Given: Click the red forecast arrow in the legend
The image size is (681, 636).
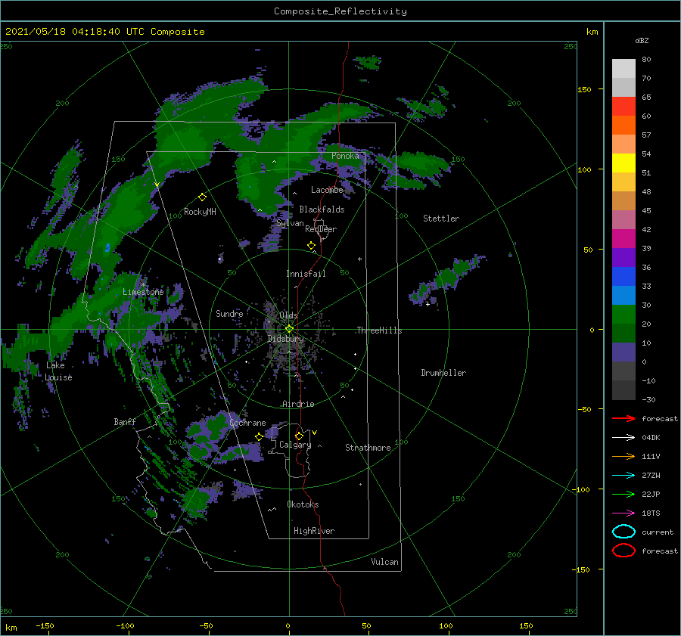Looking at the screenshot, I should (x=623, y=418).
